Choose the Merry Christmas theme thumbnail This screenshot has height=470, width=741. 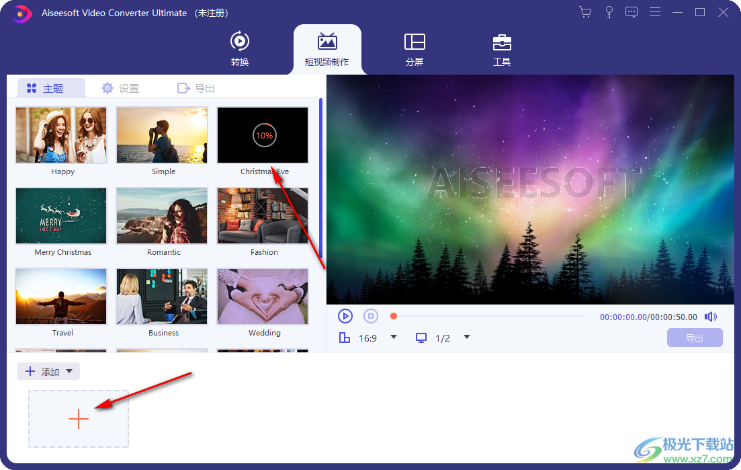[61, 216]
